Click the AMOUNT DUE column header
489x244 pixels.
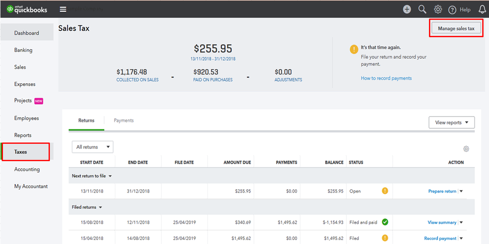click(237, 163)
